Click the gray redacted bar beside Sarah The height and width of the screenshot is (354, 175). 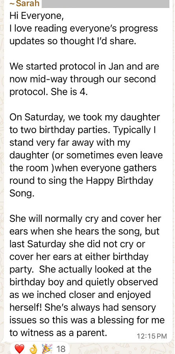(105, 4)
